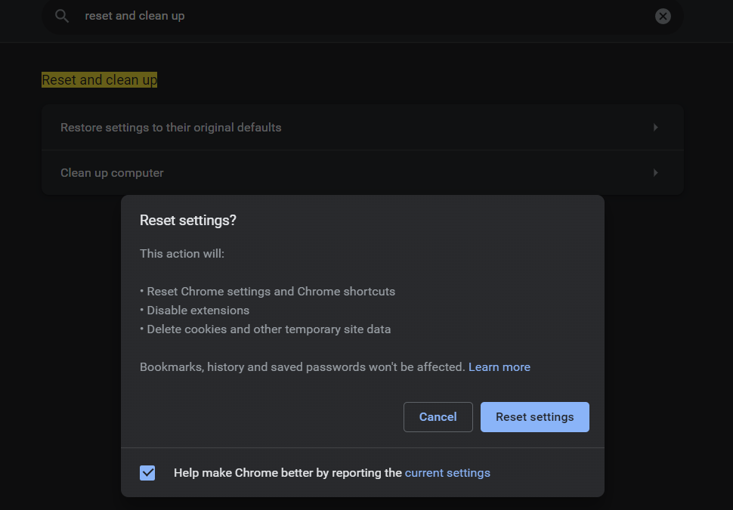Click the Reset settings? dialog title

(x=188, y=220)
